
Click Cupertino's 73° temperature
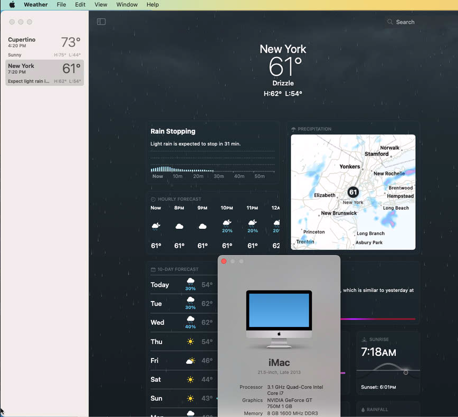pyautogui.click(x=71, y=42)
